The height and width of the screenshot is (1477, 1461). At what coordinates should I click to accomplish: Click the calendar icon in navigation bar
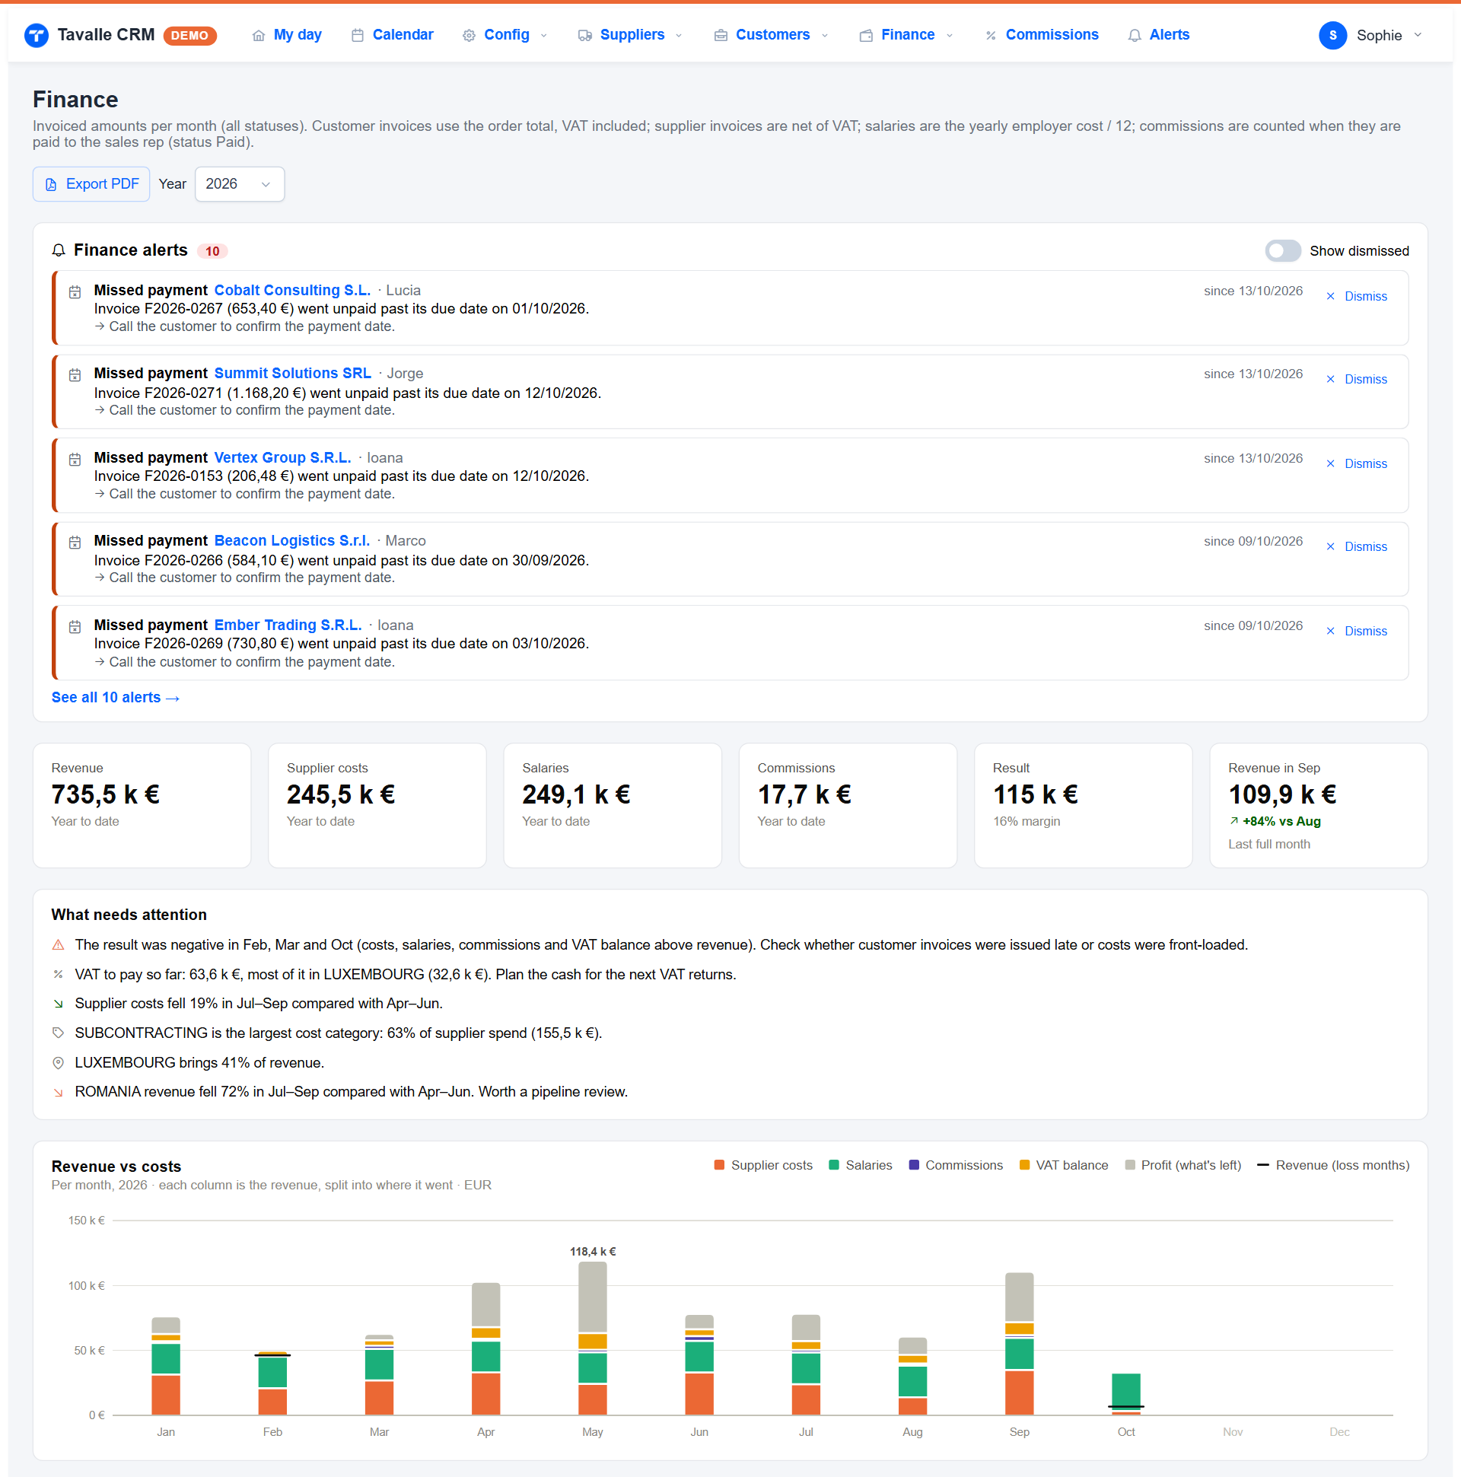[357, 36]
